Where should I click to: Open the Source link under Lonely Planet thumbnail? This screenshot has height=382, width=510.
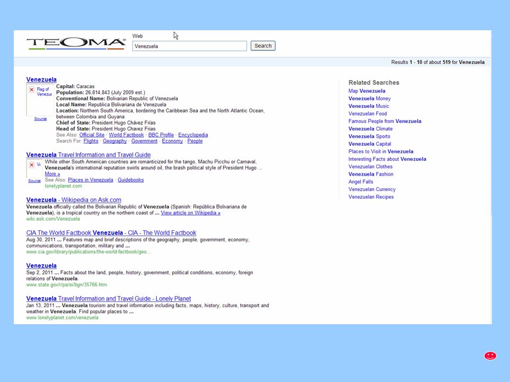pos(34,181)
